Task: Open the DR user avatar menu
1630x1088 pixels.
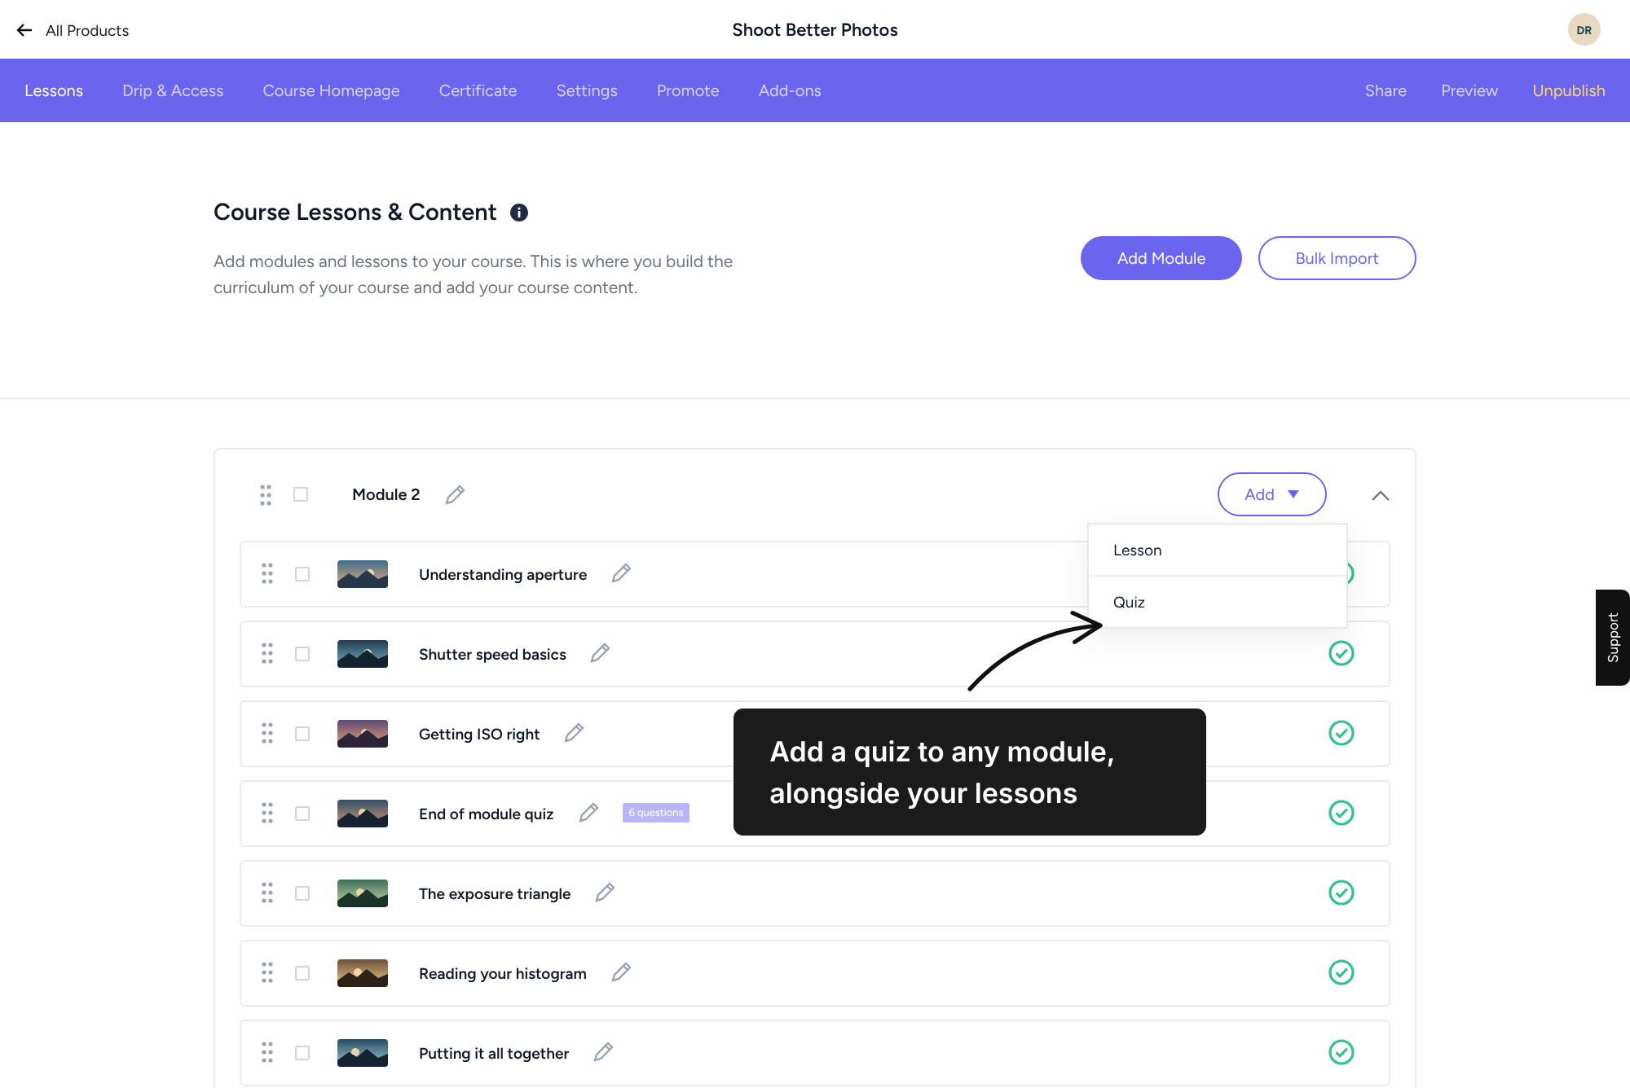Action: click(x=1584, y=30)
